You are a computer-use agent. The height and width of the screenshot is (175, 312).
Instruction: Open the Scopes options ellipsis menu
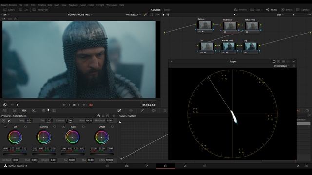[293, 62]
